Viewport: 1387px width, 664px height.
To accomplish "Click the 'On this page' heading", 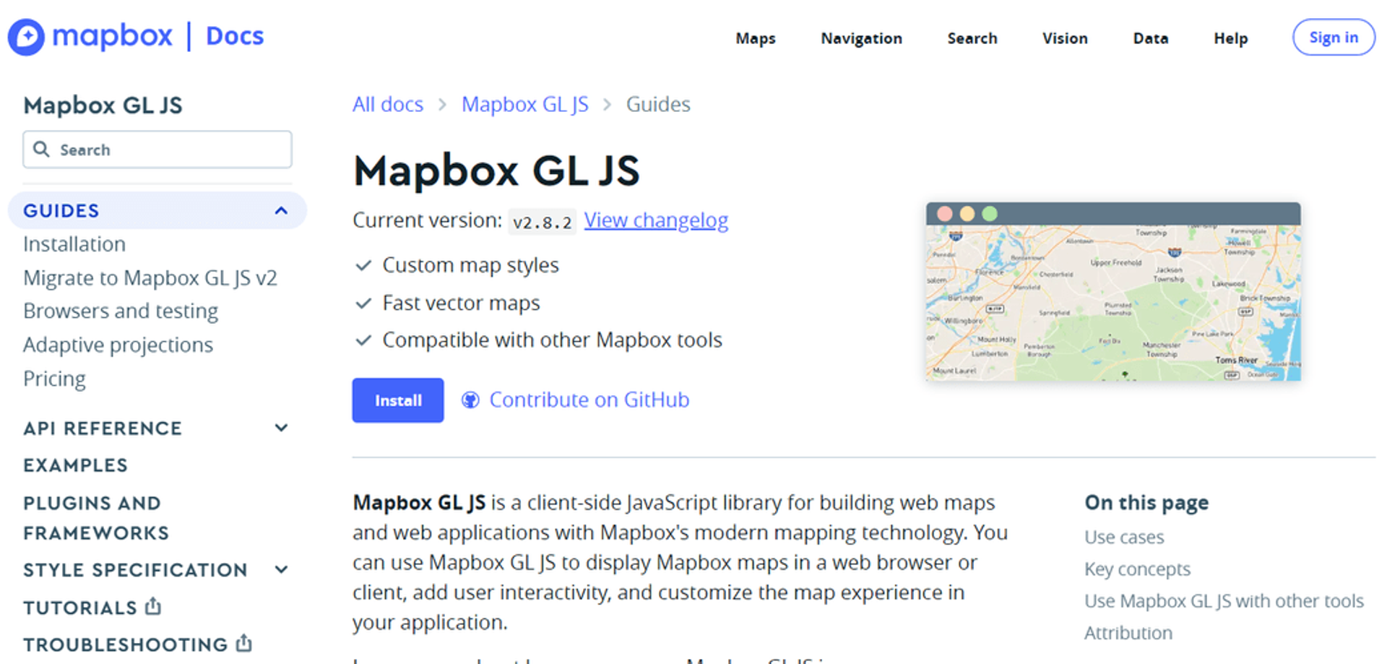I will pyautogui.click(x=1146, y=502).
